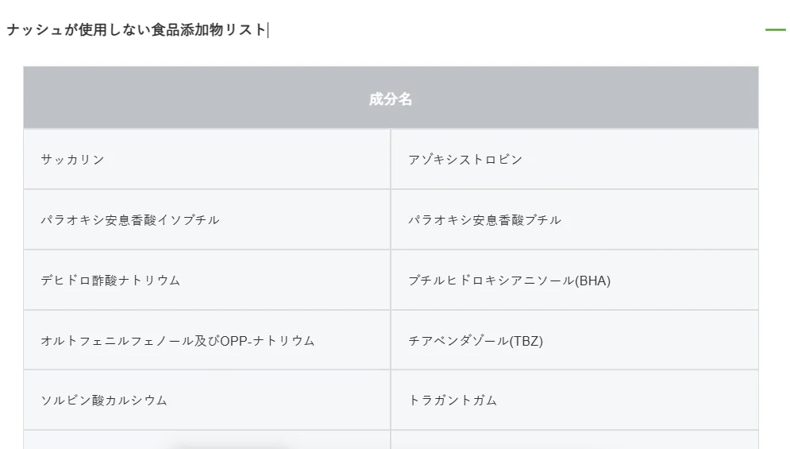This screenshot has width=790, height=449.
Task: Select the デヒドロ酢酸ナトリウム cell
Action: [x=110, y=281]
